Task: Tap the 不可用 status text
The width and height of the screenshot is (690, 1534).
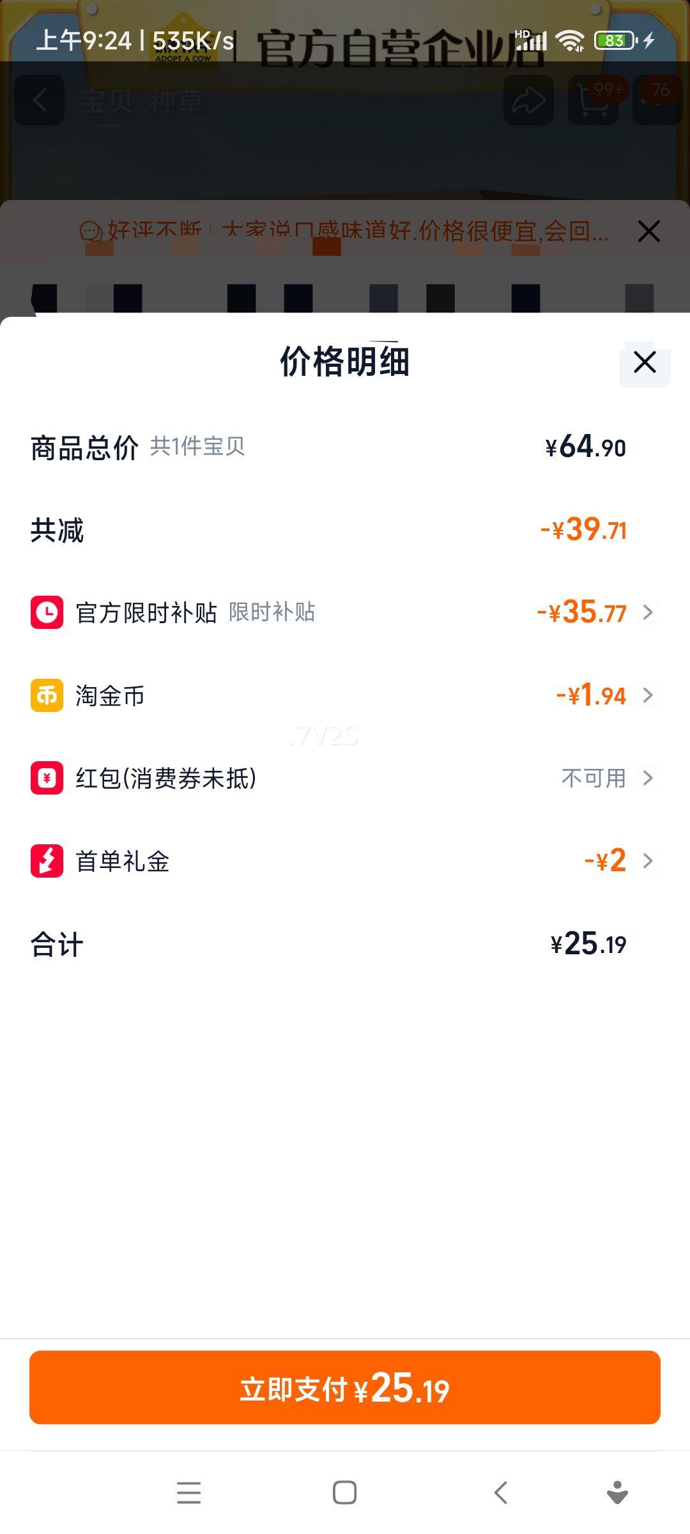Action: pos(593,778)
